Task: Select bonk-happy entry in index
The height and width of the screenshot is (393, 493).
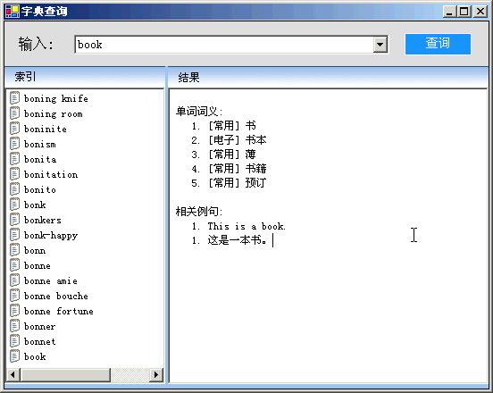Action: 51,235
